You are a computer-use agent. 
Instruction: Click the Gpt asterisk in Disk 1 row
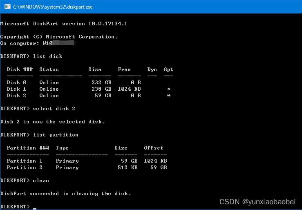click(x=169, y=89)
